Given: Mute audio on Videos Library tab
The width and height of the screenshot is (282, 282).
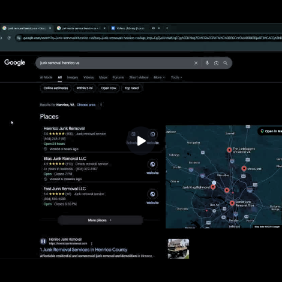Looking at the screenshot, I should coord(153,28).
